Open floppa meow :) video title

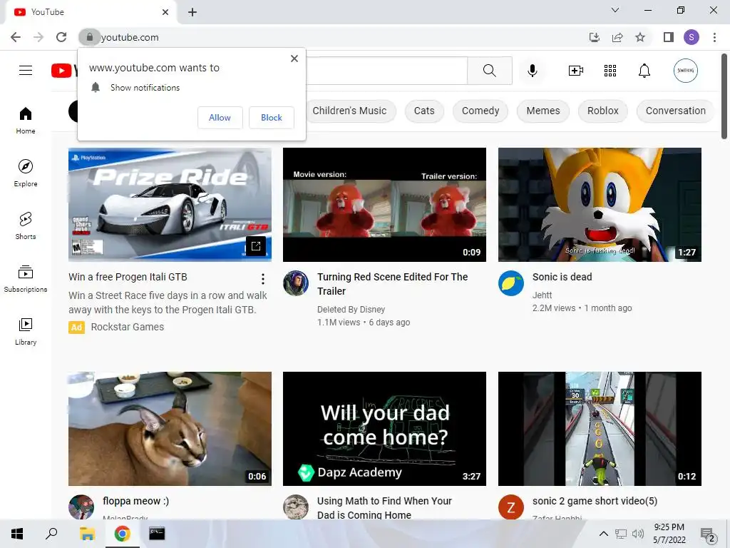tap(135, 501)
